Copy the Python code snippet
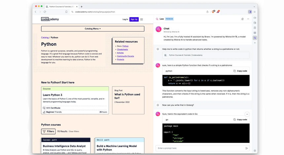The image size is (284, 155). (240, 71)
